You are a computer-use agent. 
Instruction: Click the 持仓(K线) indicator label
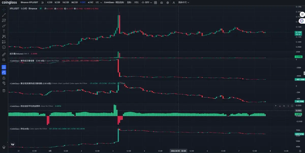click(19, 129)
